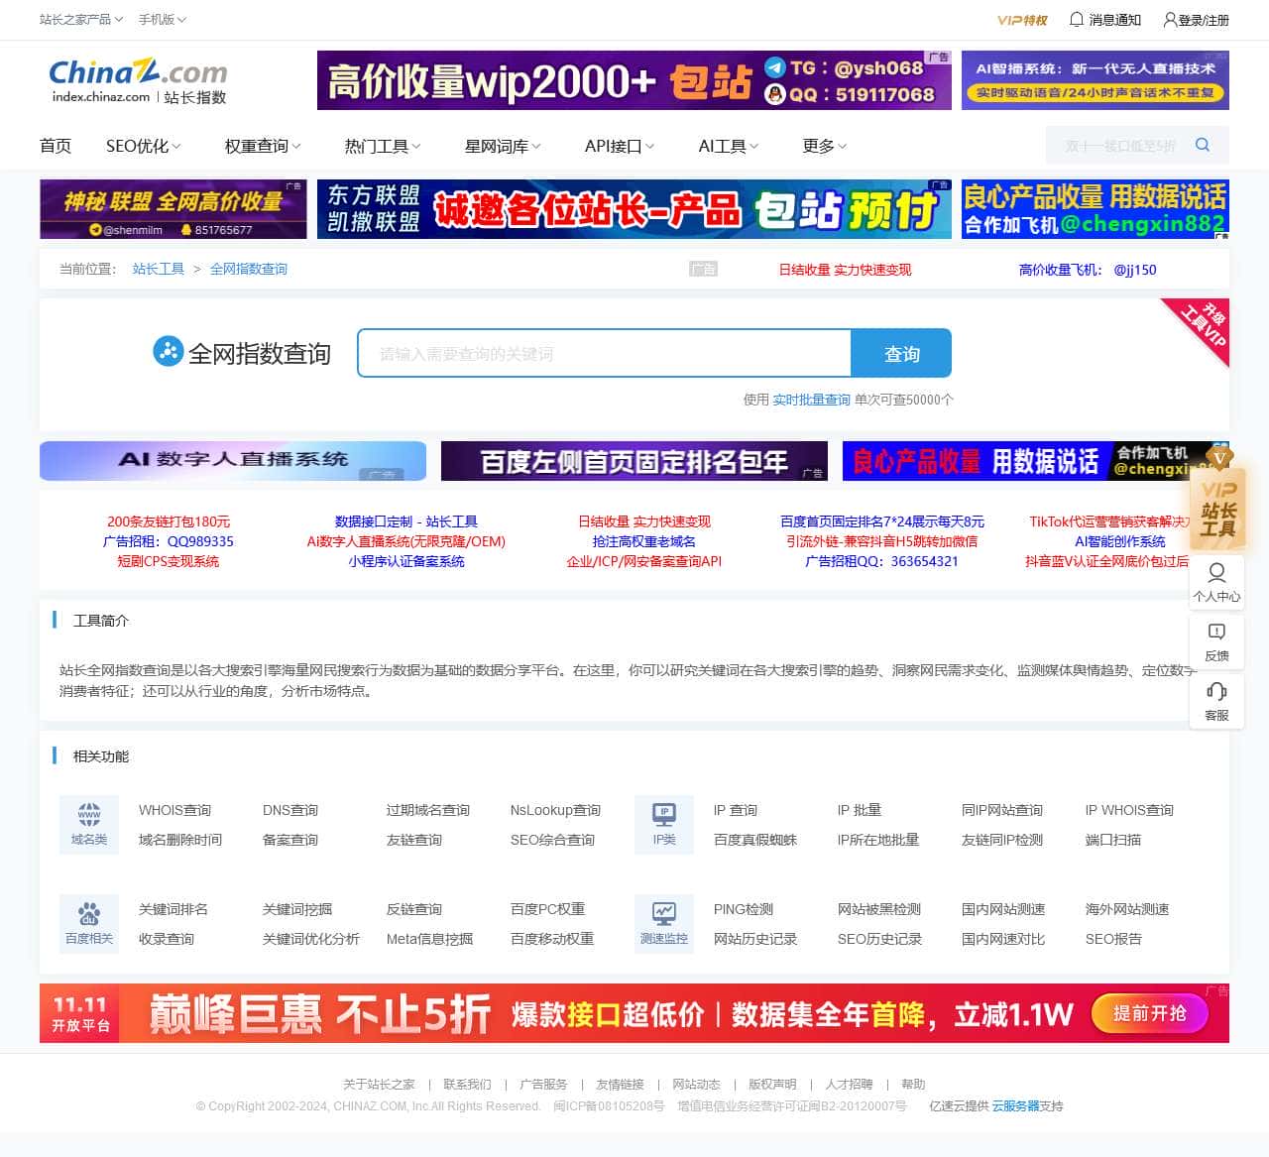
Task: Click the 测速监控 monitor category icon
Action: [x=664, y=923]
